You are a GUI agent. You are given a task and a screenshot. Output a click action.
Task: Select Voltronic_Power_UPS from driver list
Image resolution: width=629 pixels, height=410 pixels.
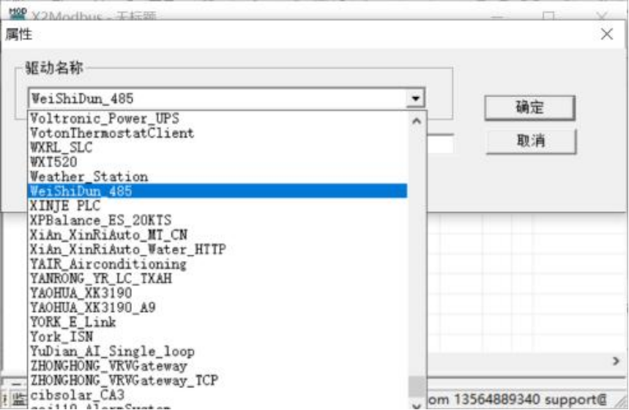pos(217,118)
